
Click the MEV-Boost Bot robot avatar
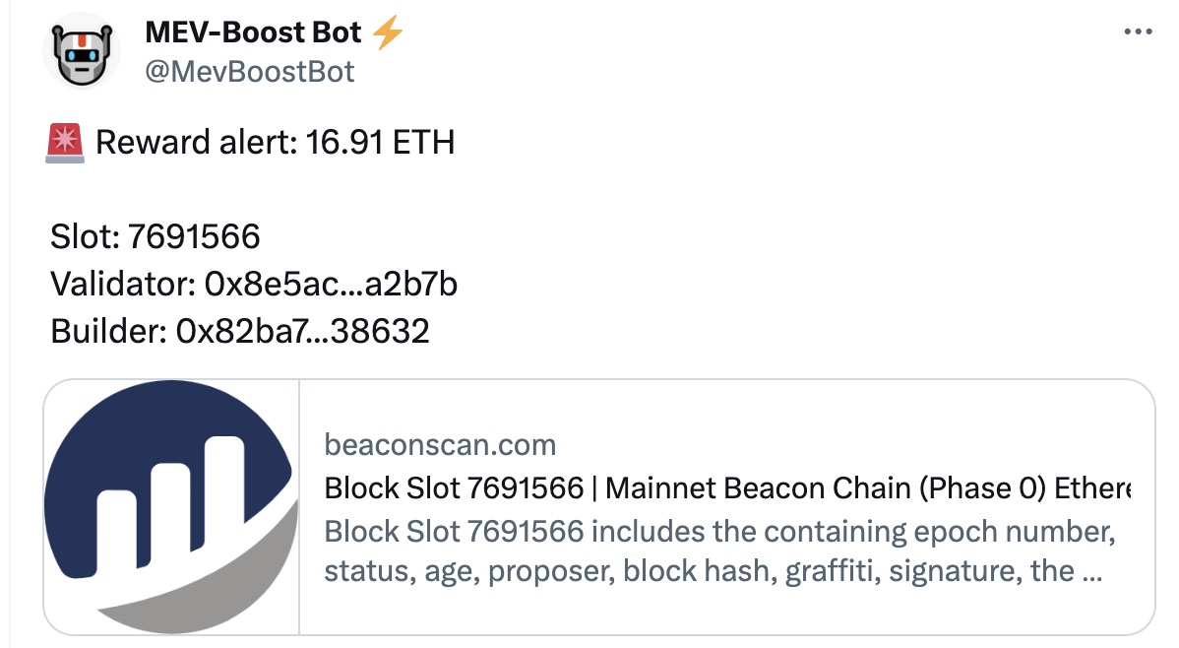(81, 52)
